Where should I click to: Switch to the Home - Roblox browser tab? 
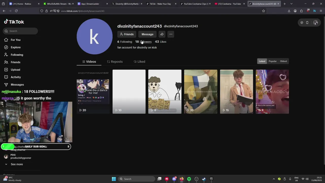24,4
